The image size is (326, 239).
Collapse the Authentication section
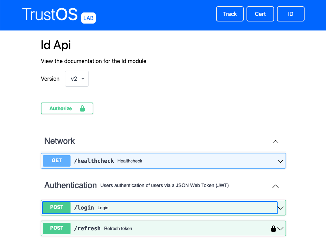coord(275,186)
